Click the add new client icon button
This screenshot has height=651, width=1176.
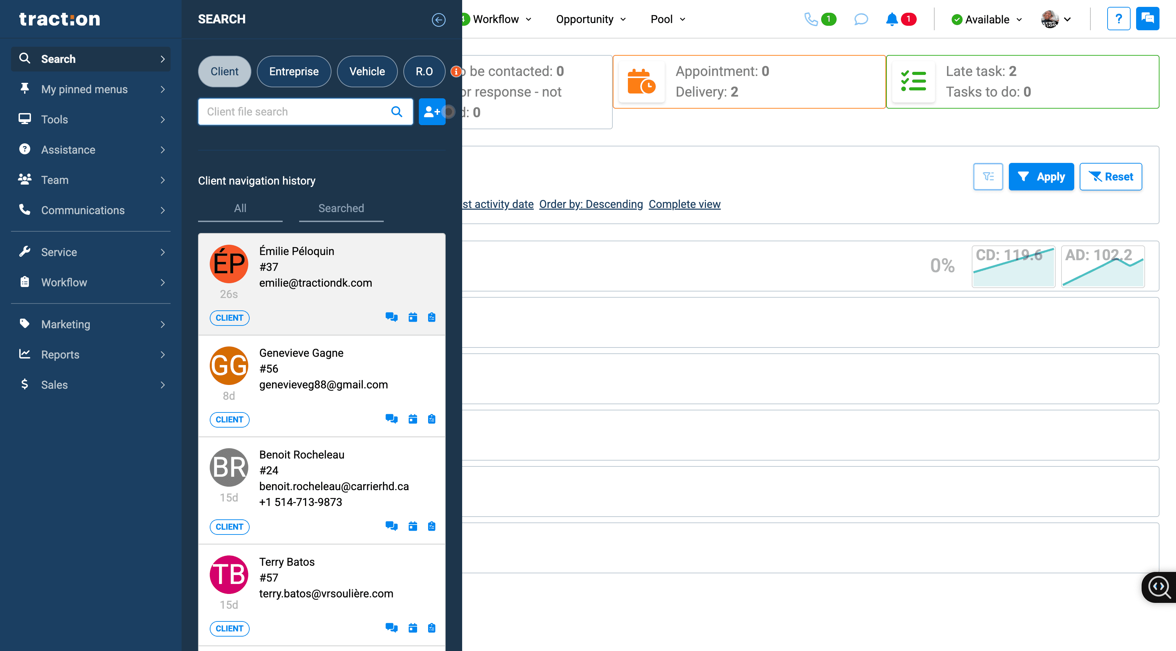pos(432,112)
